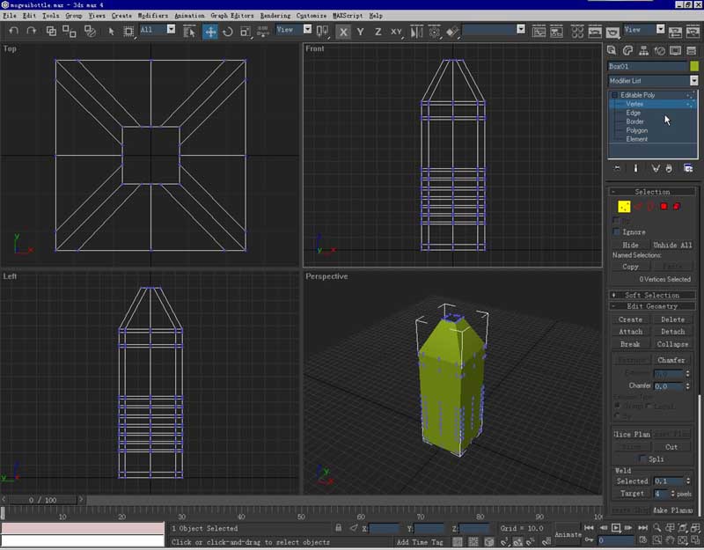The width and height of the screenshot is (704, 550).
Task: Activate the Select and Move tool
Action: click(210, 31)
